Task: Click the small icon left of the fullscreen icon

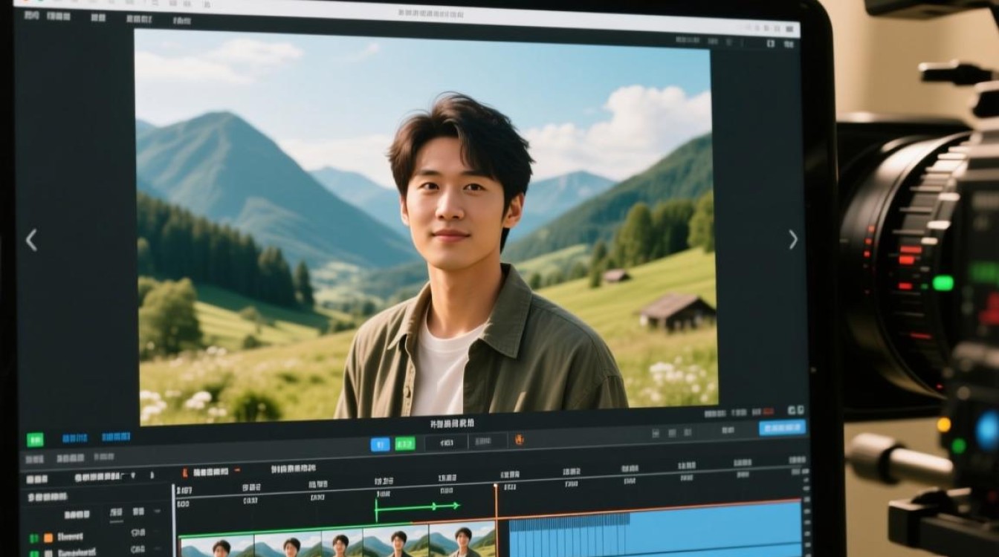Action: pos(790,409)
